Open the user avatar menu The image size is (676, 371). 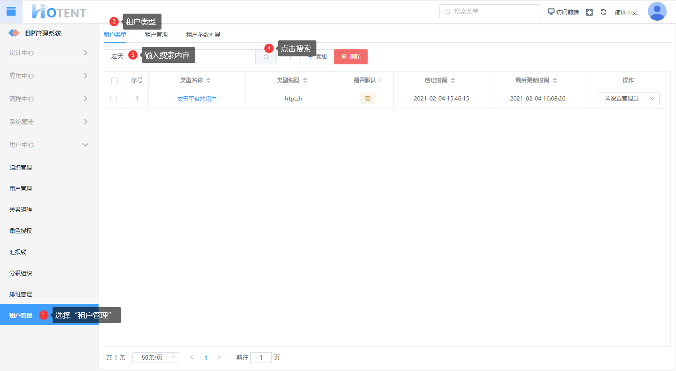pos(657,12)
